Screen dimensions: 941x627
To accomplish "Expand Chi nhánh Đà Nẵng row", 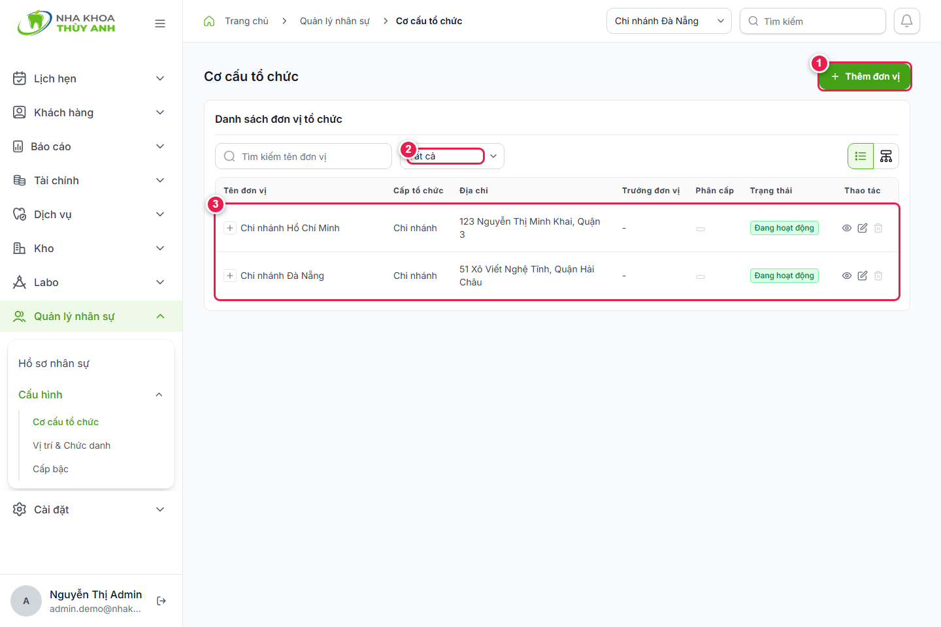I will (x=230, y=276).
